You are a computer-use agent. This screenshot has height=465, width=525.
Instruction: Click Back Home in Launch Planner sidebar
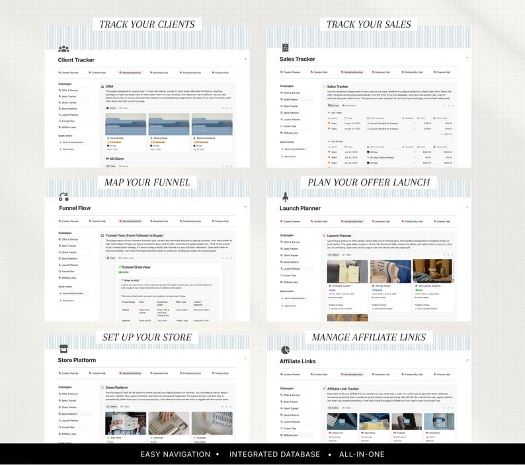(288, 306)
